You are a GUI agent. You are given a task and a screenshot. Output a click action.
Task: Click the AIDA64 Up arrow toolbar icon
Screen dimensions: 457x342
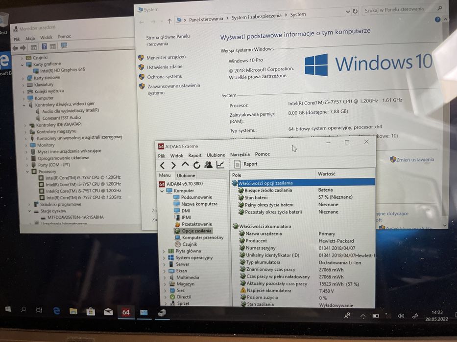185,165
